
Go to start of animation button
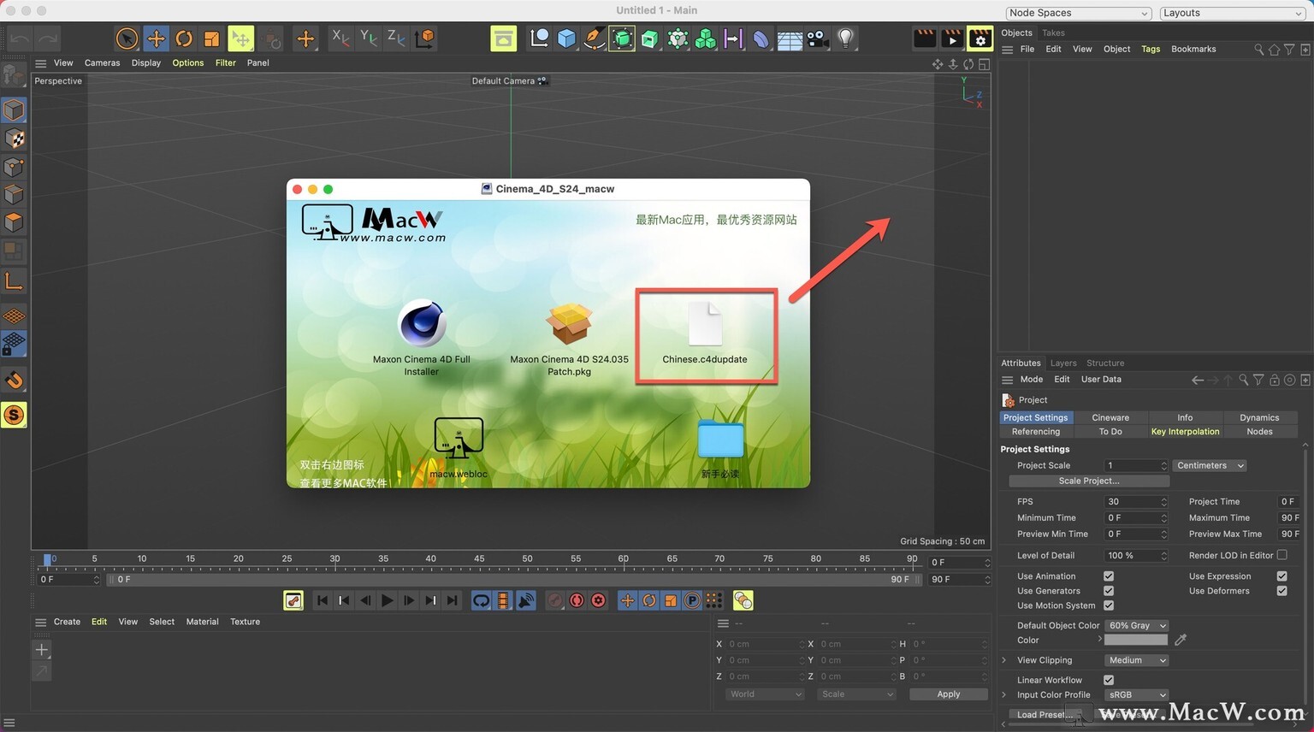(323, 600)
